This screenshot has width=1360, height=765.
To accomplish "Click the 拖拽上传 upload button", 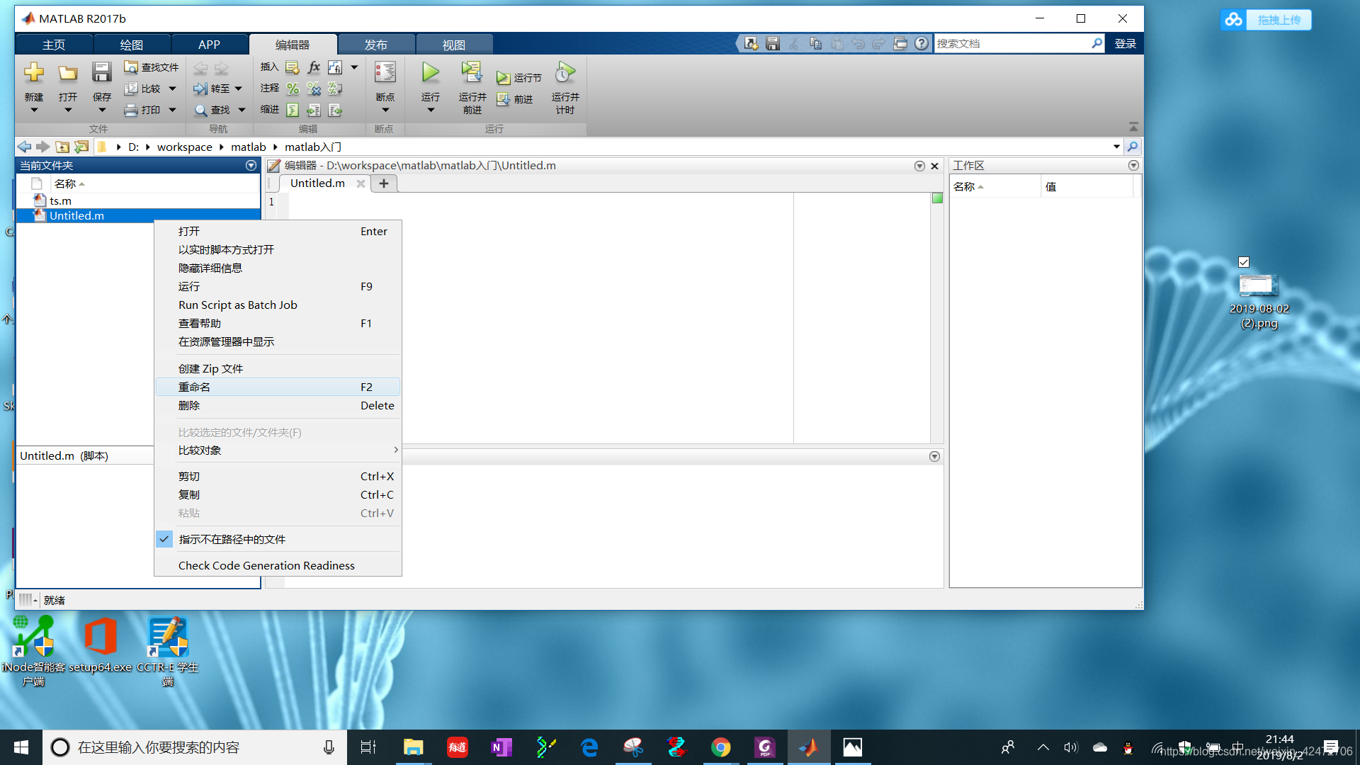I will click(x=1266, y=20).
